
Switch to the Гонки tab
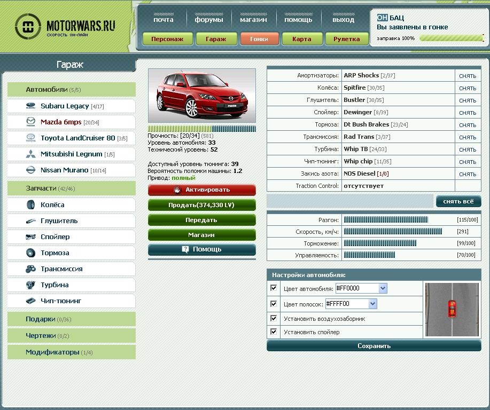point(259,39)
